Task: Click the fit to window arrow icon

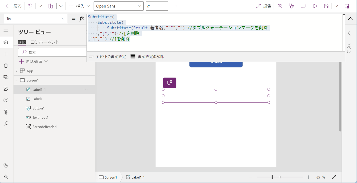Action: pyautogui.click(x=334, y=177)
